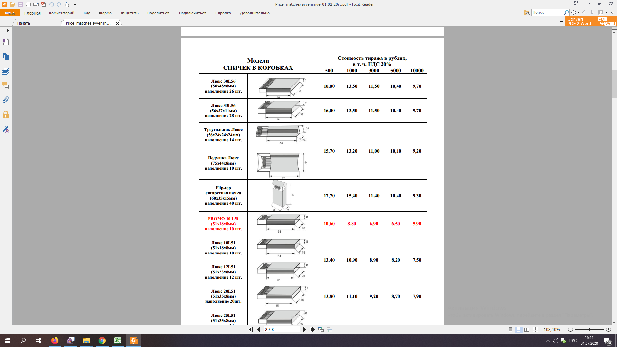617x347 pixels.
Task: Open the Bookmarks panel in sidebar
Action: coord(6,42)
